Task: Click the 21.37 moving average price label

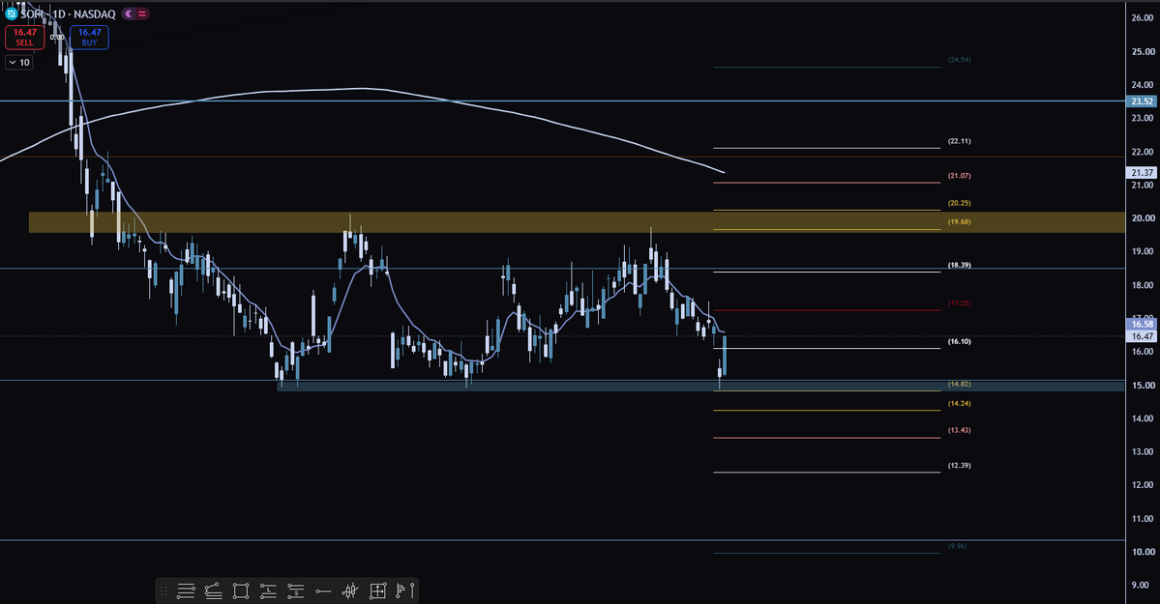Action: 1142,172
